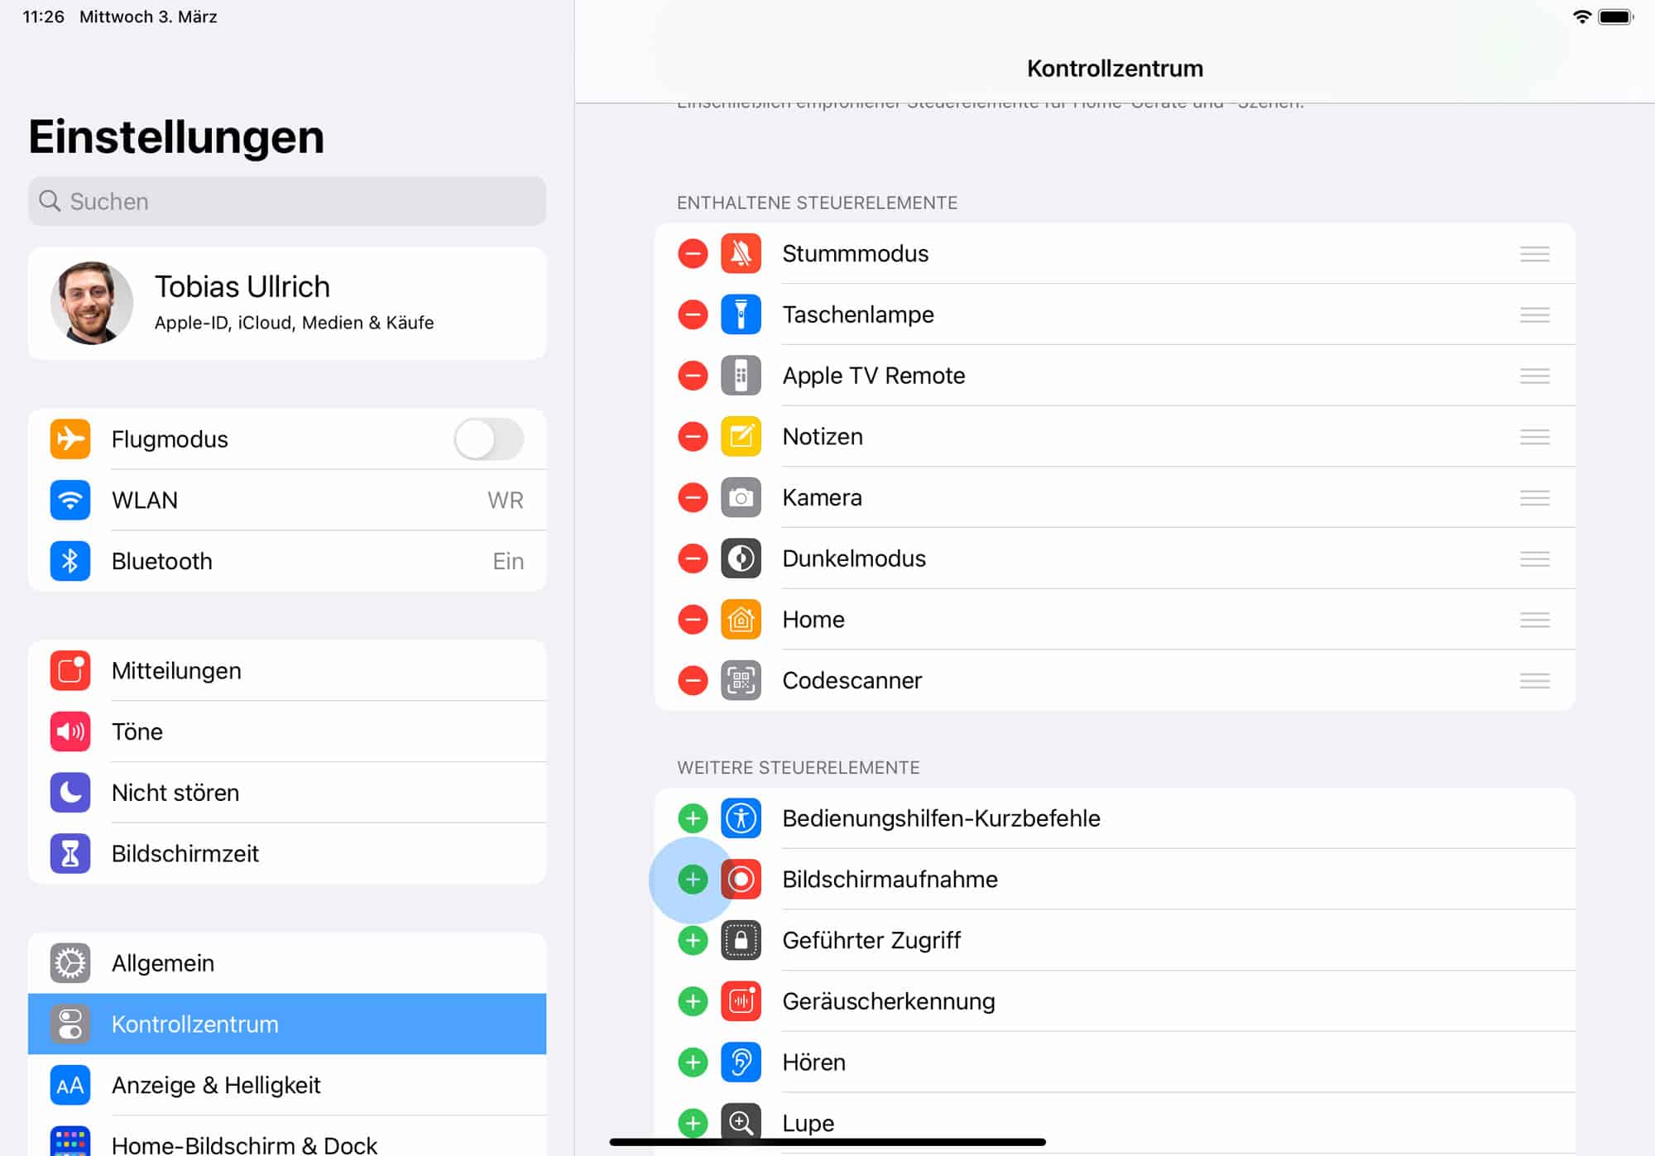
Task: Tap the reorder handle for Codescanner
Action: click(1534, 680)
